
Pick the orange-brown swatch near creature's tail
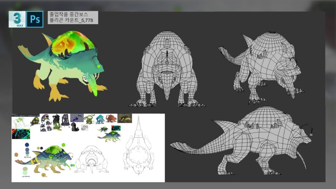click(16, 154)
